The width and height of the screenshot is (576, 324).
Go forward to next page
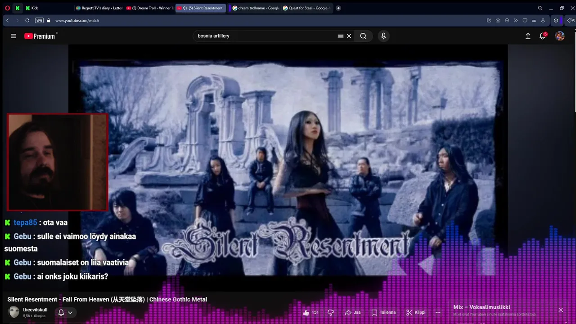(x=18, y=20)
